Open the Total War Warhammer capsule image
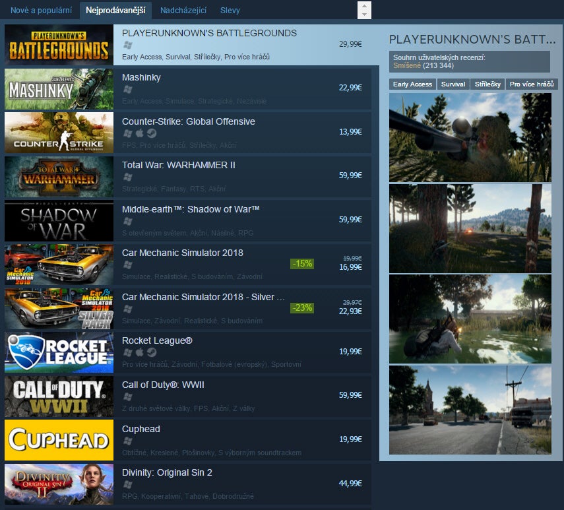Viewport: 564px width, 510px height. [59, 177]
